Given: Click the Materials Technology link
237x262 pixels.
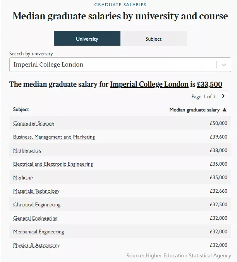Looking at the screenshot, I should pyautogui.click(x=36, y=191).
